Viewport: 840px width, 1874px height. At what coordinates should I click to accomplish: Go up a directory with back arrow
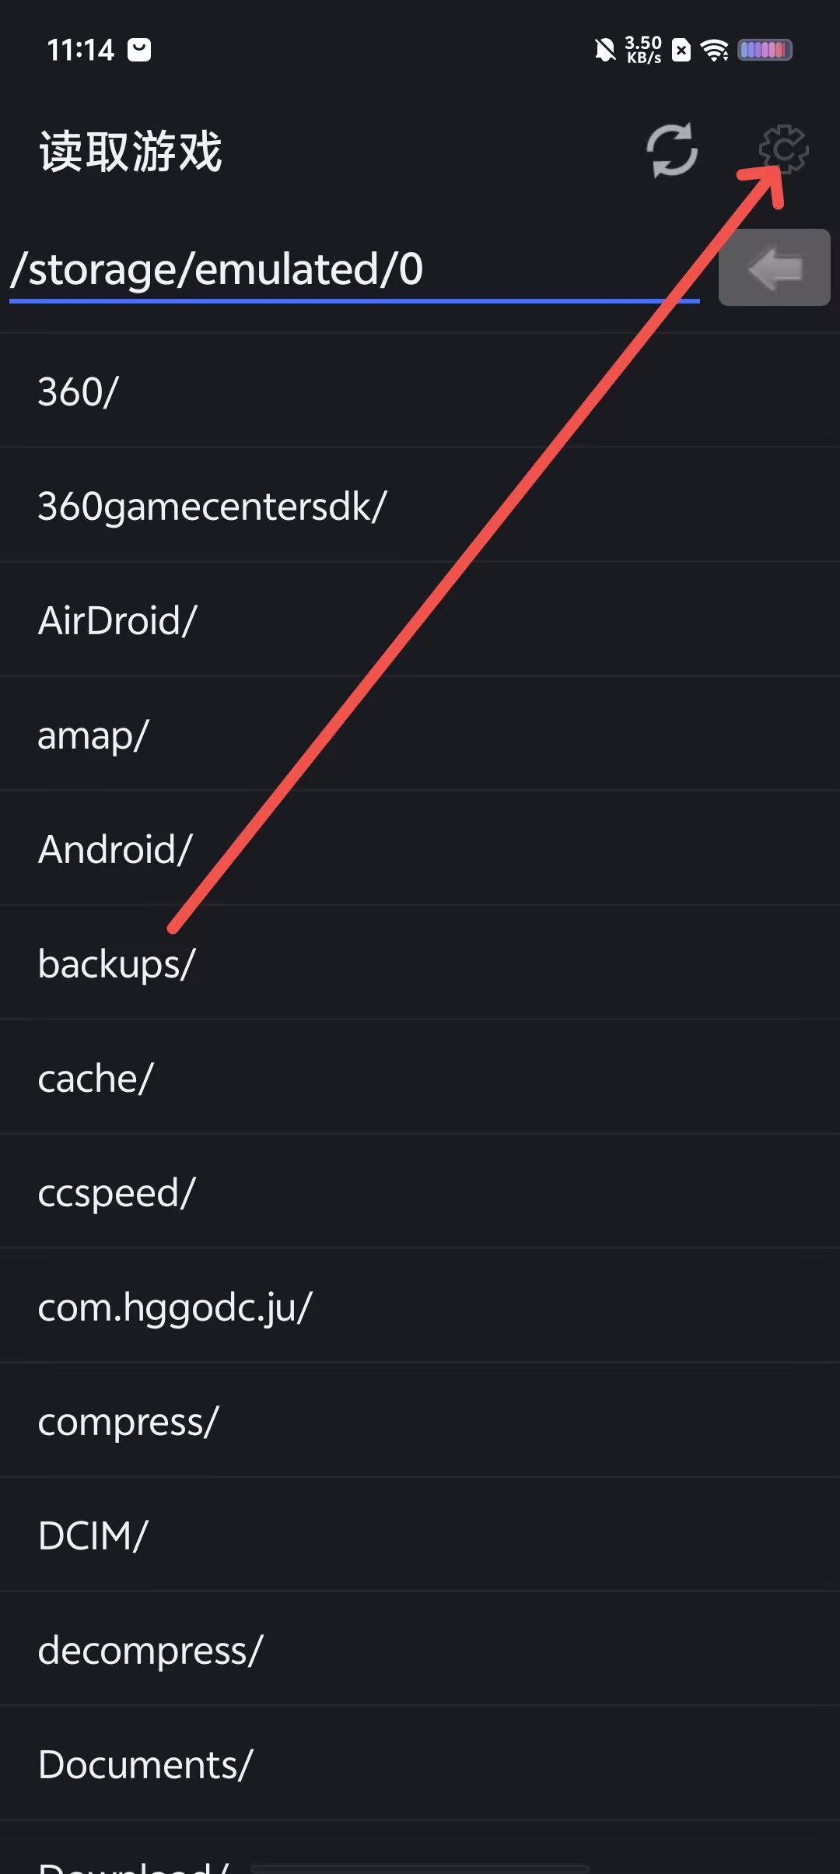click(775, 268)
